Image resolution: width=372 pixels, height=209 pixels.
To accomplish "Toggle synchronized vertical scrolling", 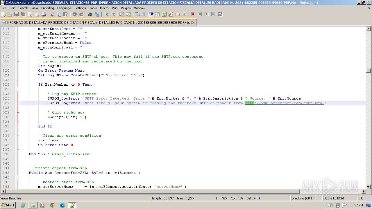I will [x=121, y=14].
